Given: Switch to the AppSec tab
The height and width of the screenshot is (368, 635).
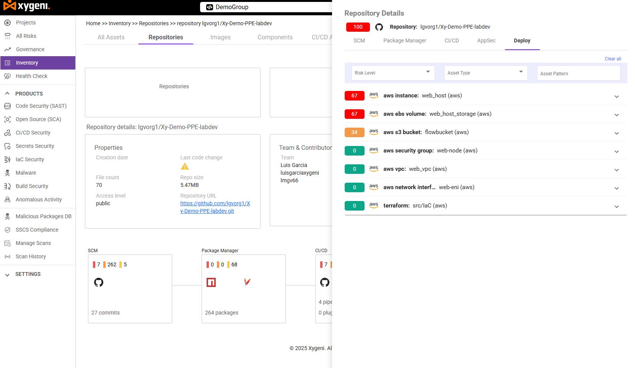Looking at the screenshot, I should pyautogui.click(x=486, y=41).
